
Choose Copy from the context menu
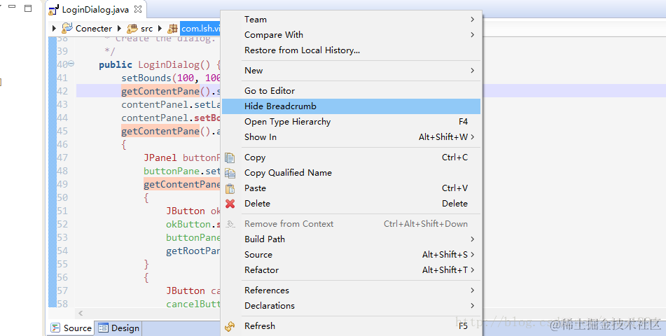(x=352, y=157)
